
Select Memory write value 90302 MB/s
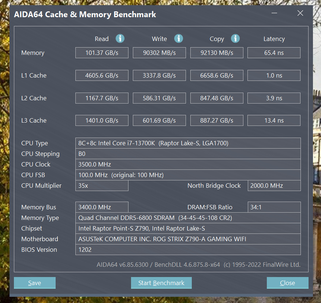click(159, 53)
